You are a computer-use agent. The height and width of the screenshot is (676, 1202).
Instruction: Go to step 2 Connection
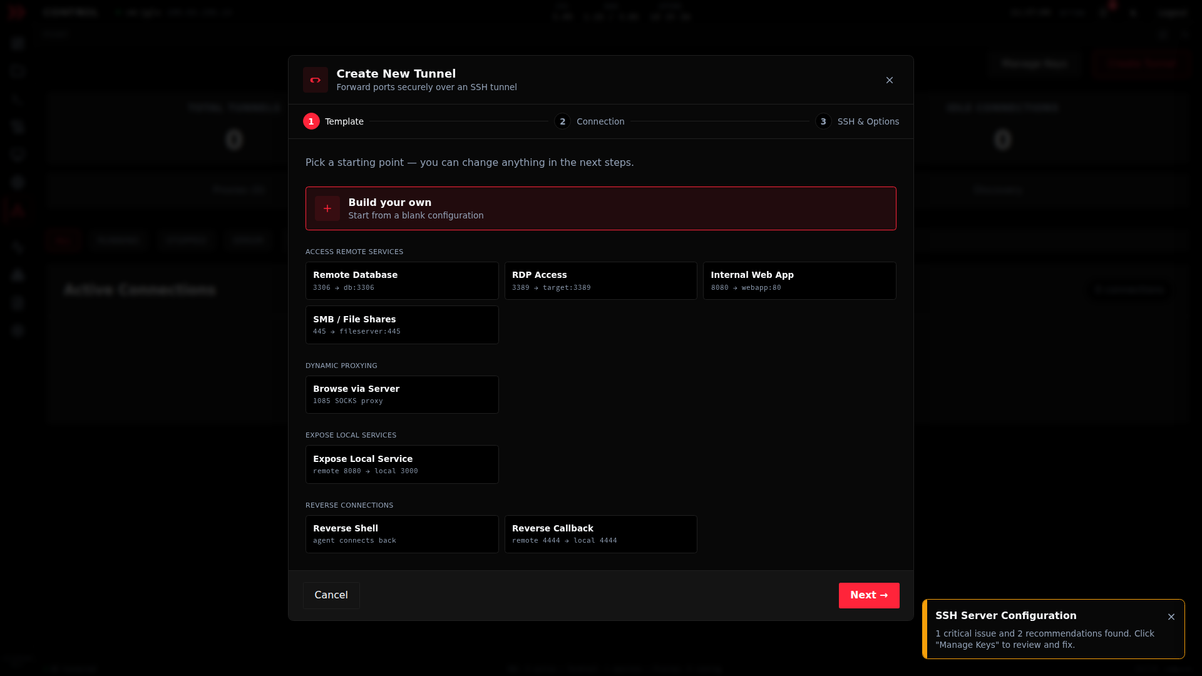pos(589,121)
